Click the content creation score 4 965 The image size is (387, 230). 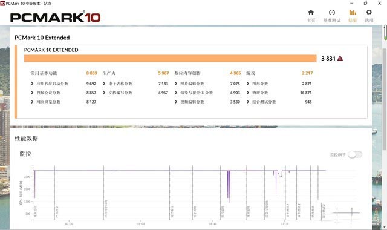[x=235, y=73]
